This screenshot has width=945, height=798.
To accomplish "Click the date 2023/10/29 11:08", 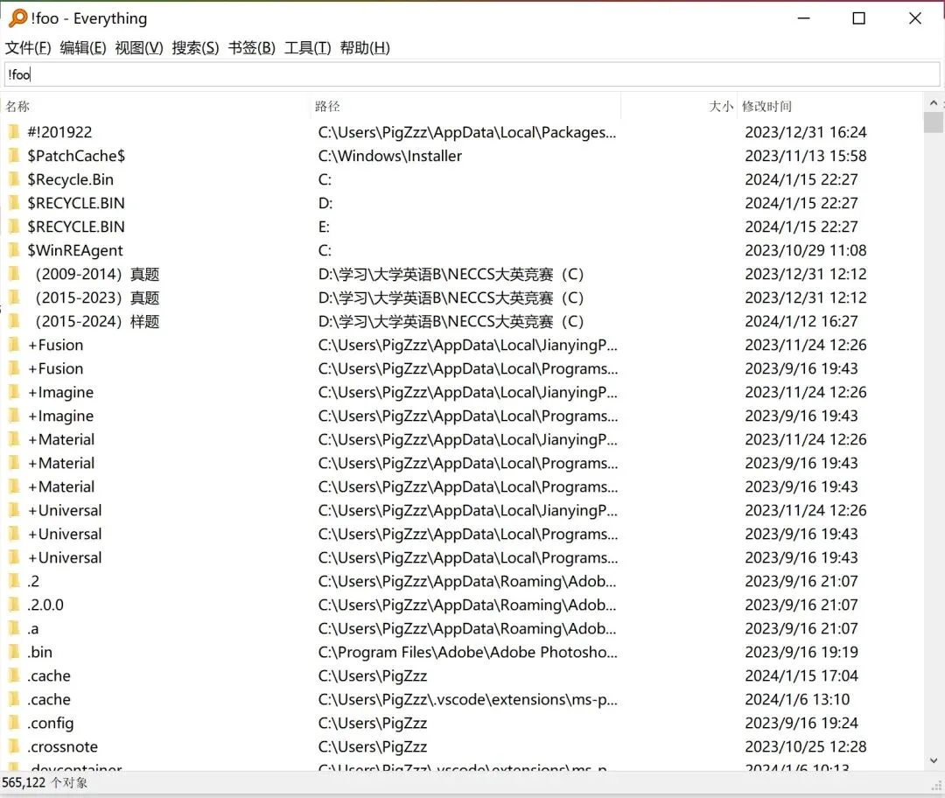I will pyautogui.click(x=806, y=250).
